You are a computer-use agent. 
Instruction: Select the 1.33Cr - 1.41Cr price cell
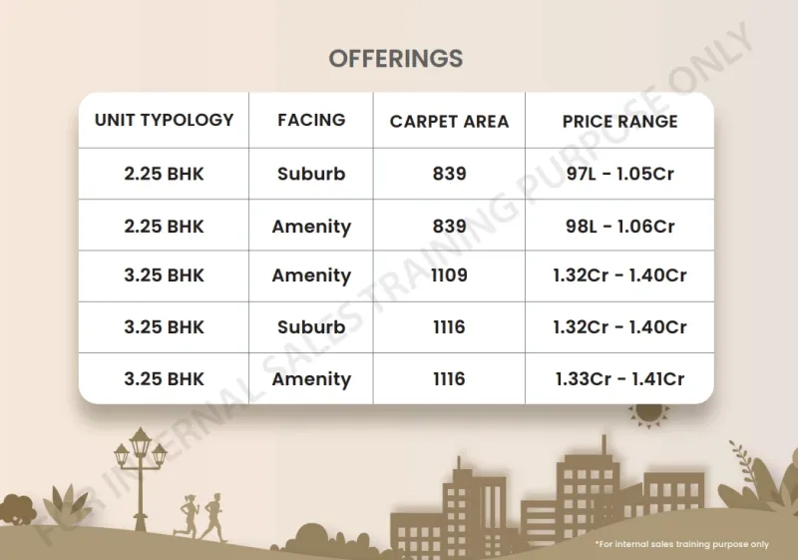click(x=619, y=379)
